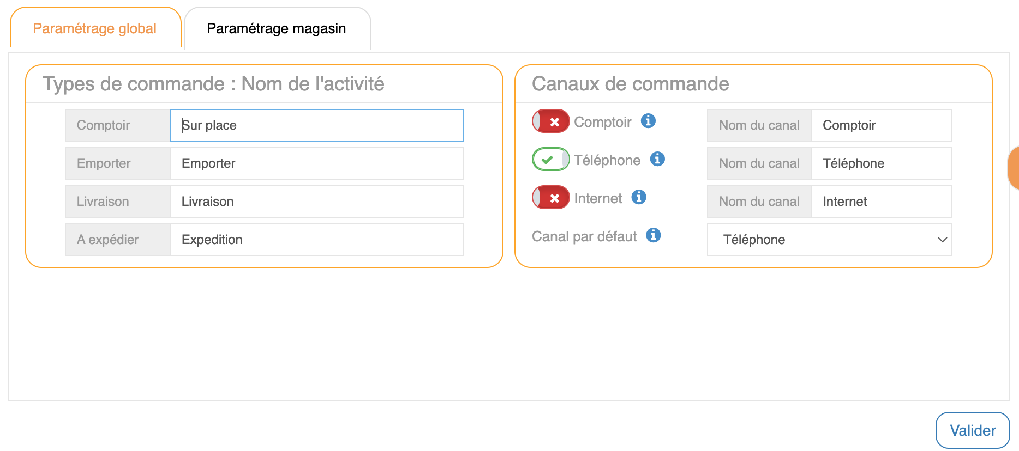Focus the Comptoir activity name field
1019x451 pixels.
(x=316, y=125)
